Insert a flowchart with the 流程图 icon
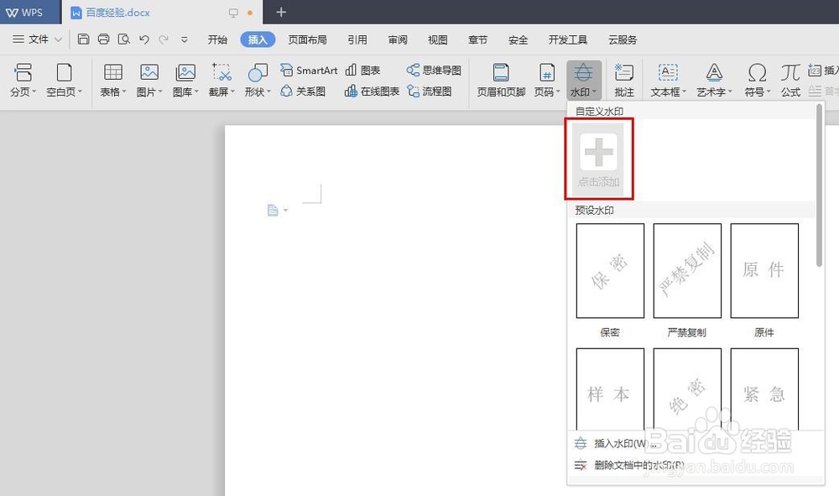 pyautogui.click(x=437, y=91)
